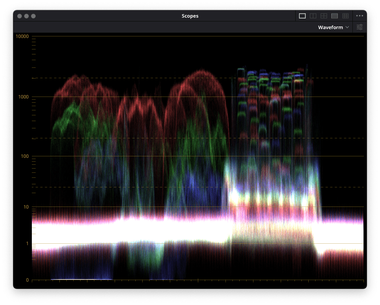The width and height of the screenshot is (380, 305).
Task: Select the 3x3 grid scope layout icon
Action: (345, 16)
